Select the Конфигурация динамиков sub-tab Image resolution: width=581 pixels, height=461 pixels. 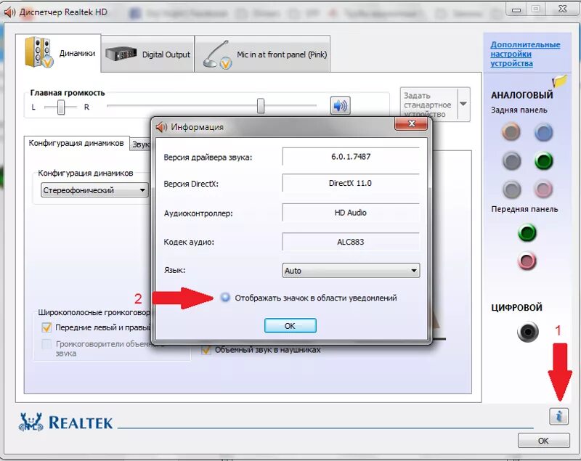point(76,143)
